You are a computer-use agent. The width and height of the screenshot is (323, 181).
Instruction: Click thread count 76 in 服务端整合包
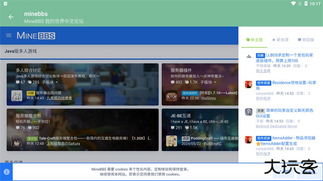coord(20,128)
